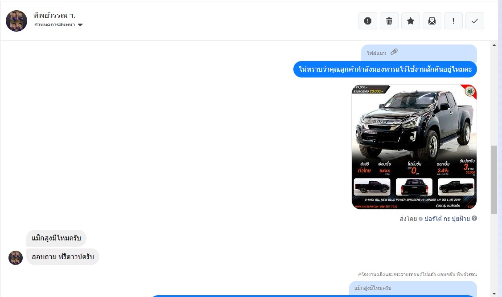Flag conversation for follow-up with exclamation icon
Image resolution: width=502 pixels, height=297 pixels.
point(453,21)
